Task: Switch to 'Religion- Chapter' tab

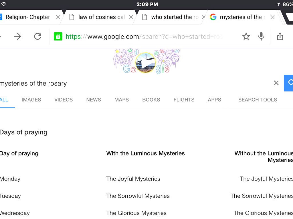Action: point(28,17)
